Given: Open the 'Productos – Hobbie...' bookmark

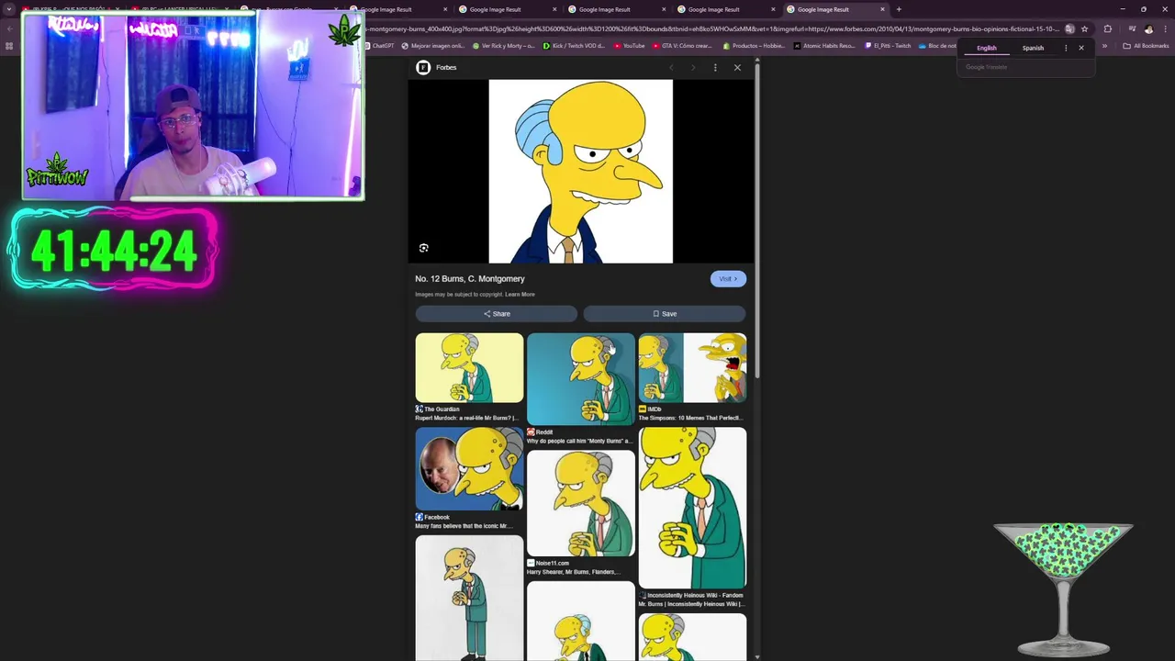Looking at the screenshot, I should tap(753, 46).
